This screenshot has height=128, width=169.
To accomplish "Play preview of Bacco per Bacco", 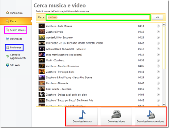I will pyautogui.click(x=158, y=100).
